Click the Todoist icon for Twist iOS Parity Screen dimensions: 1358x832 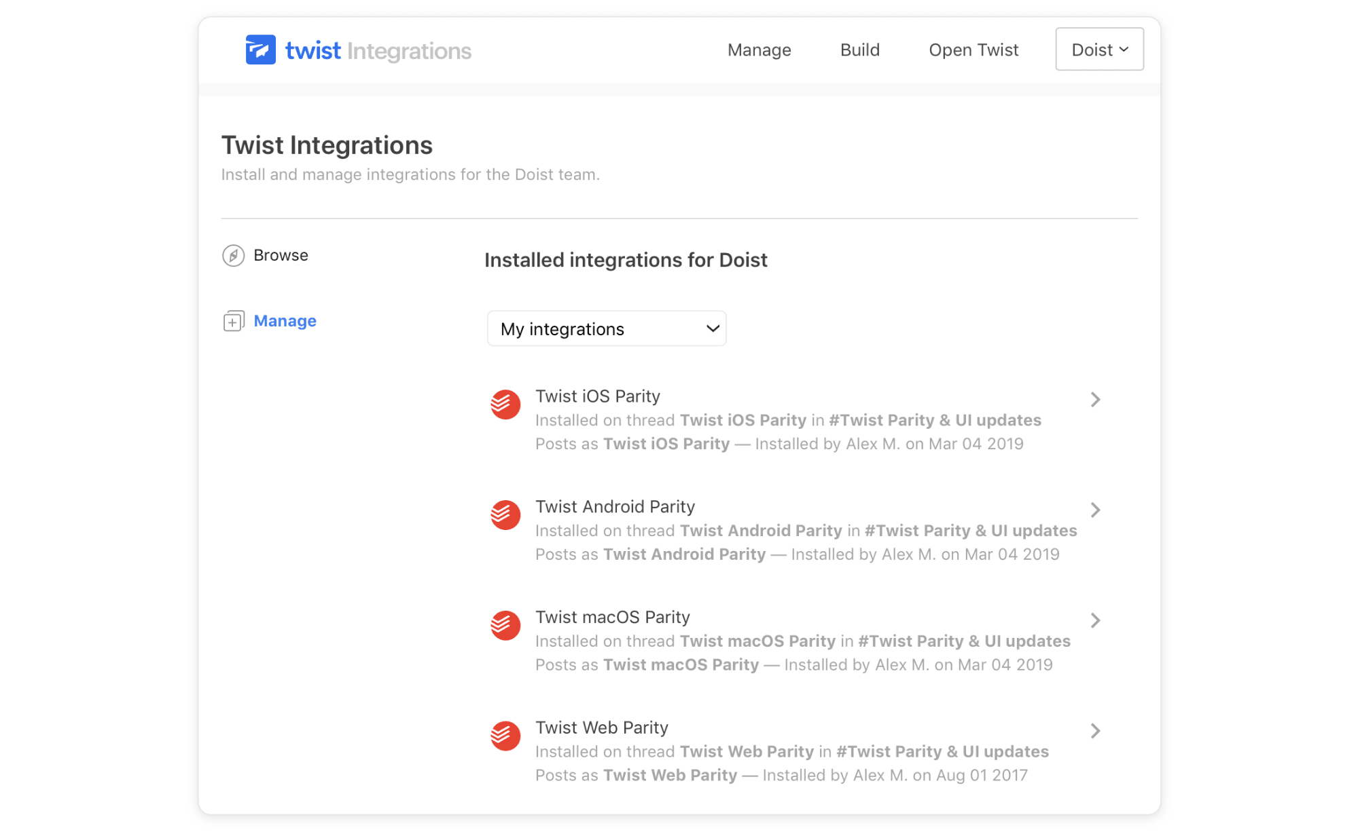point(505,404)
